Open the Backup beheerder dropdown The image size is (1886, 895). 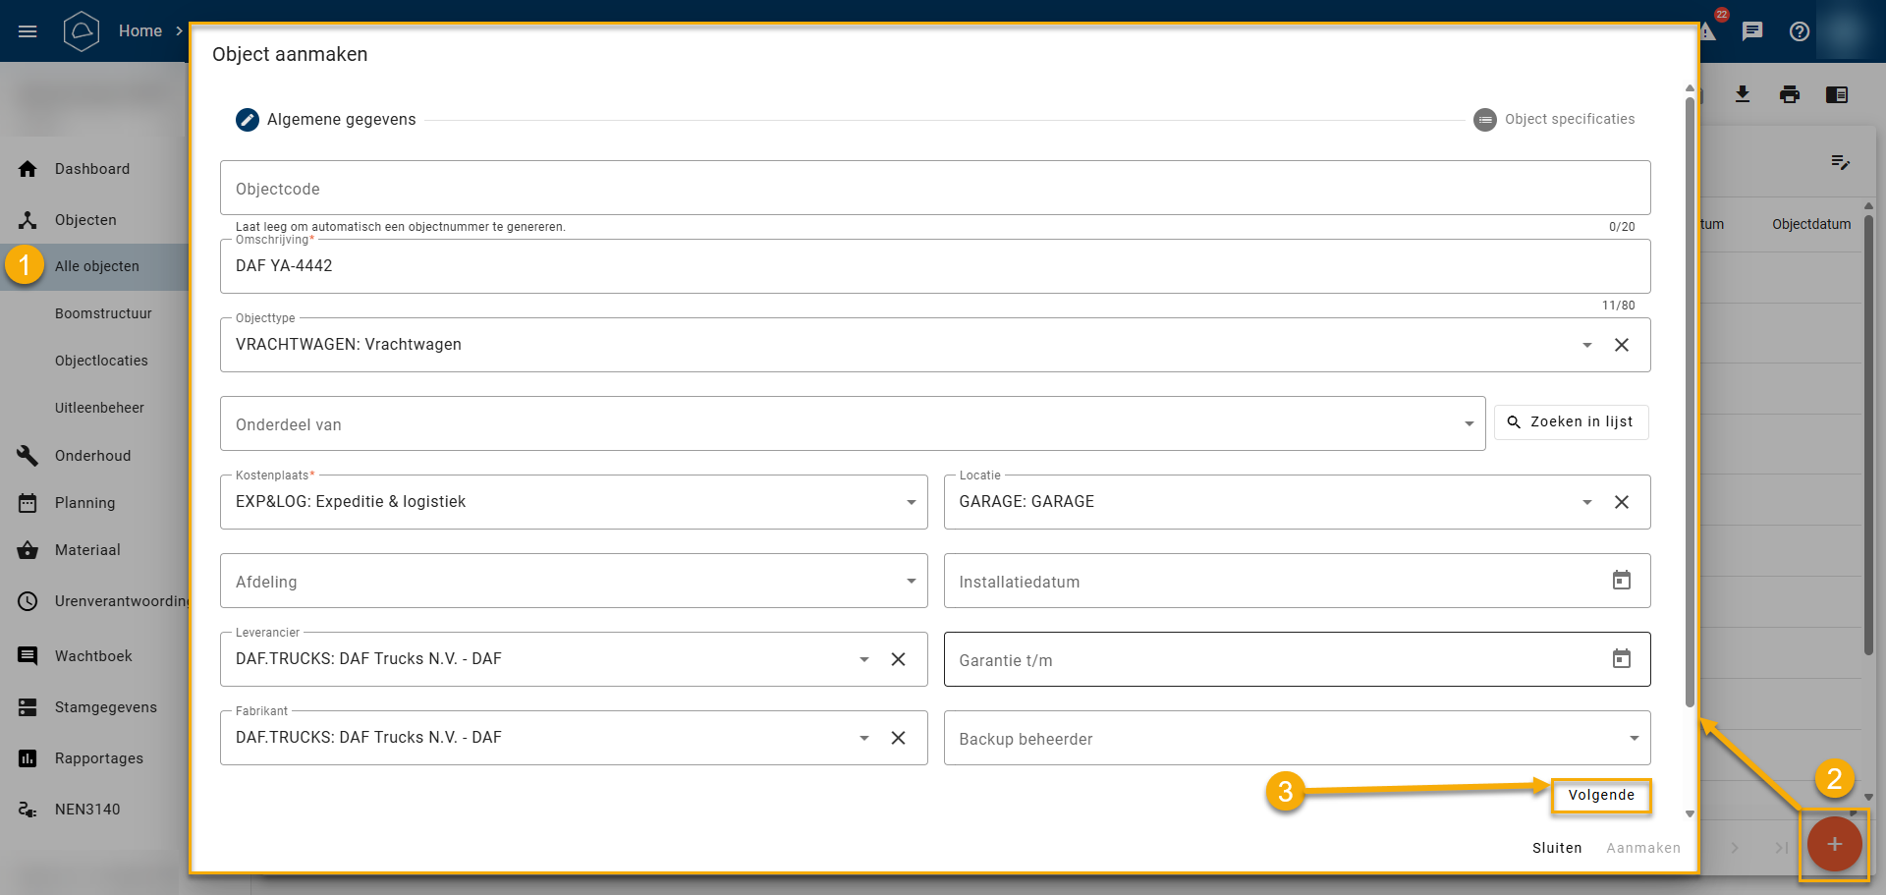coord(1634,738)
